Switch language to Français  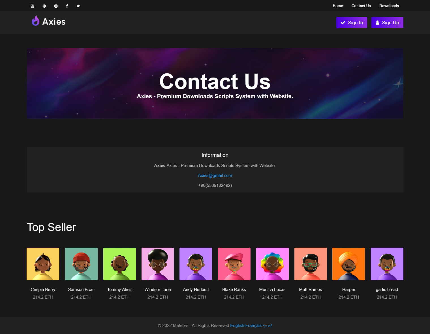click(x=254, y=326)
